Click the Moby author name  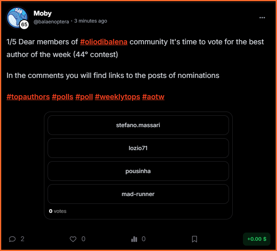pos(43,13)
